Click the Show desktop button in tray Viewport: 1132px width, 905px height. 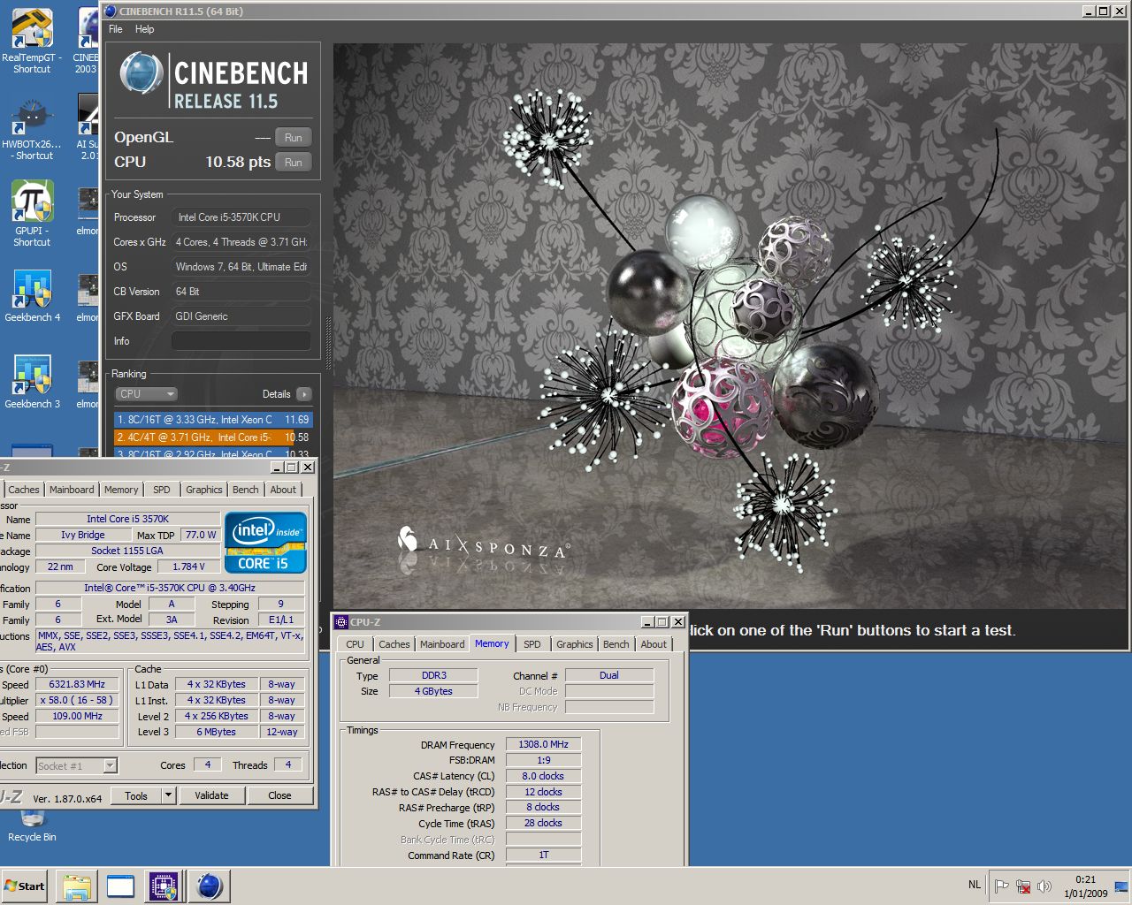click(1121, 886)
